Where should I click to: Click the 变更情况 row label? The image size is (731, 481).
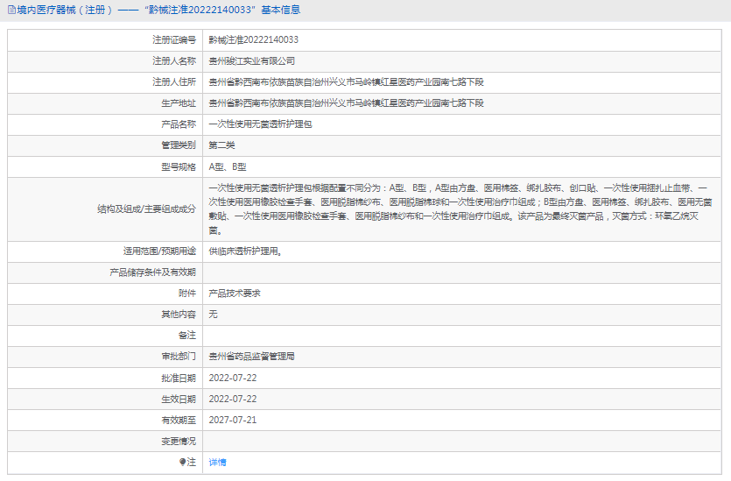178,441
